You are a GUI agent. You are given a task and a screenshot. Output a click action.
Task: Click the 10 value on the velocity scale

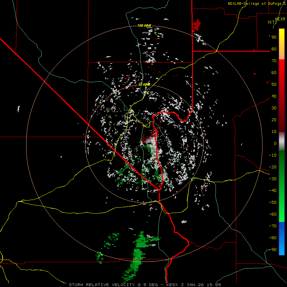pyautogui.click(x=274, y=132)
